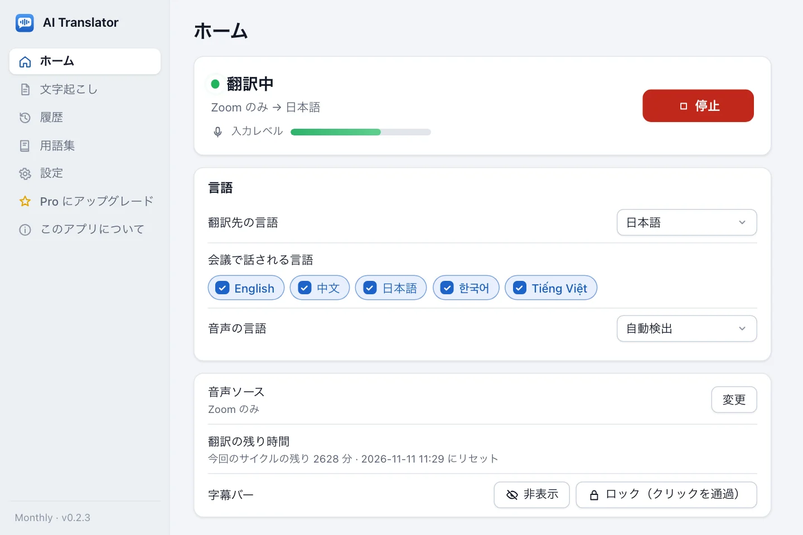Open 履歴 in the sidebar

coord(85,117)
